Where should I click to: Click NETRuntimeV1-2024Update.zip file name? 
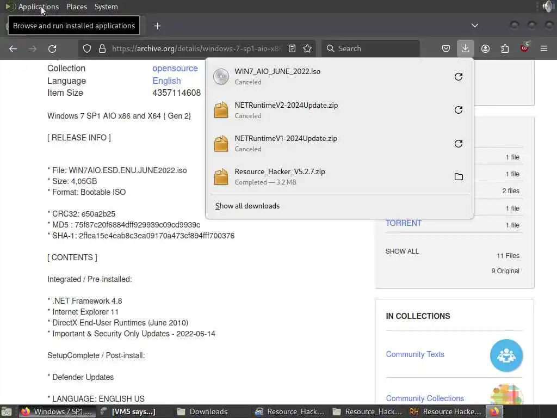(x=286, y=139)
